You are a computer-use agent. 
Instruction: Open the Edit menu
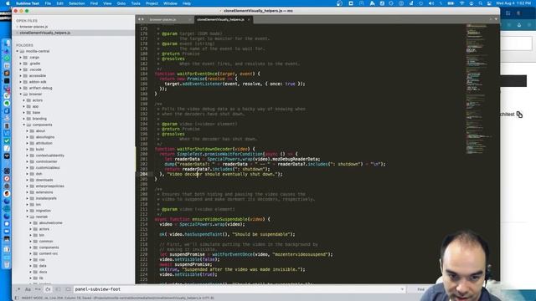(x=59, y=3)
